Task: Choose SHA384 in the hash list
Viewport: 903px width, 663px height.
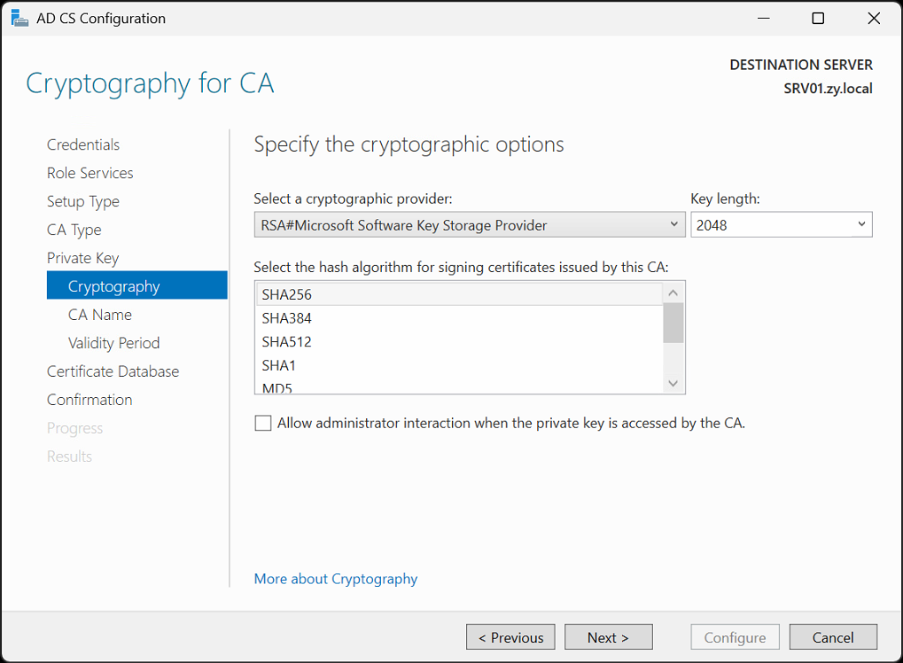Action: [x=459, y=318]
